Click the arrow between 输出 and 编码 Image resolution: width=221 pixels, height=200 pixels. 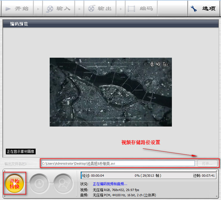(121, 9)
